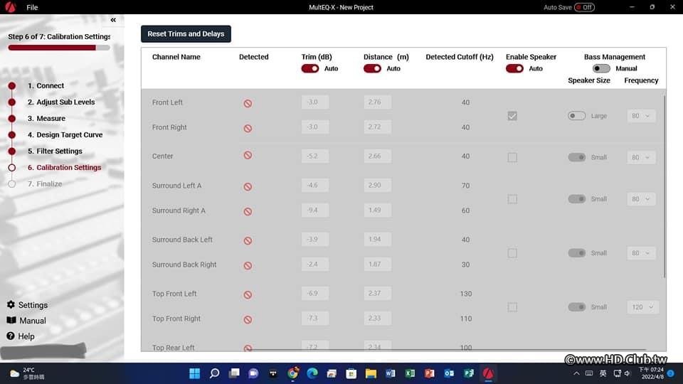683x384 pixels.
Task: Click MultEQ-X app icon in taskbar
Action: point(488,373)
